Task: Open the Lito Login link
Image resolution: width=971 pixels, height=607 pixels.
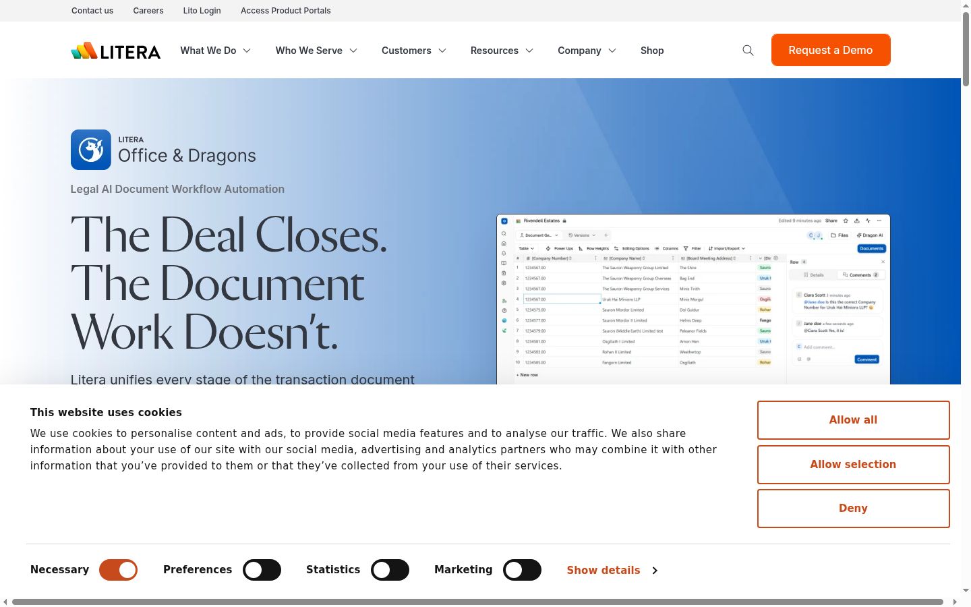Action: pos(202,11)
